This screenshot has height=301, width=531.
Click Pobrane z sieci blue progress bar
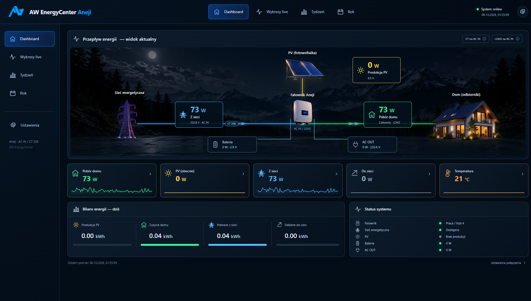238,245
